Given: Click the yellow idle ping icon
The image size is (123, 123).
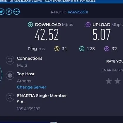Looking at the screenshot, I should pyautogui.click(x=57, y=49).
